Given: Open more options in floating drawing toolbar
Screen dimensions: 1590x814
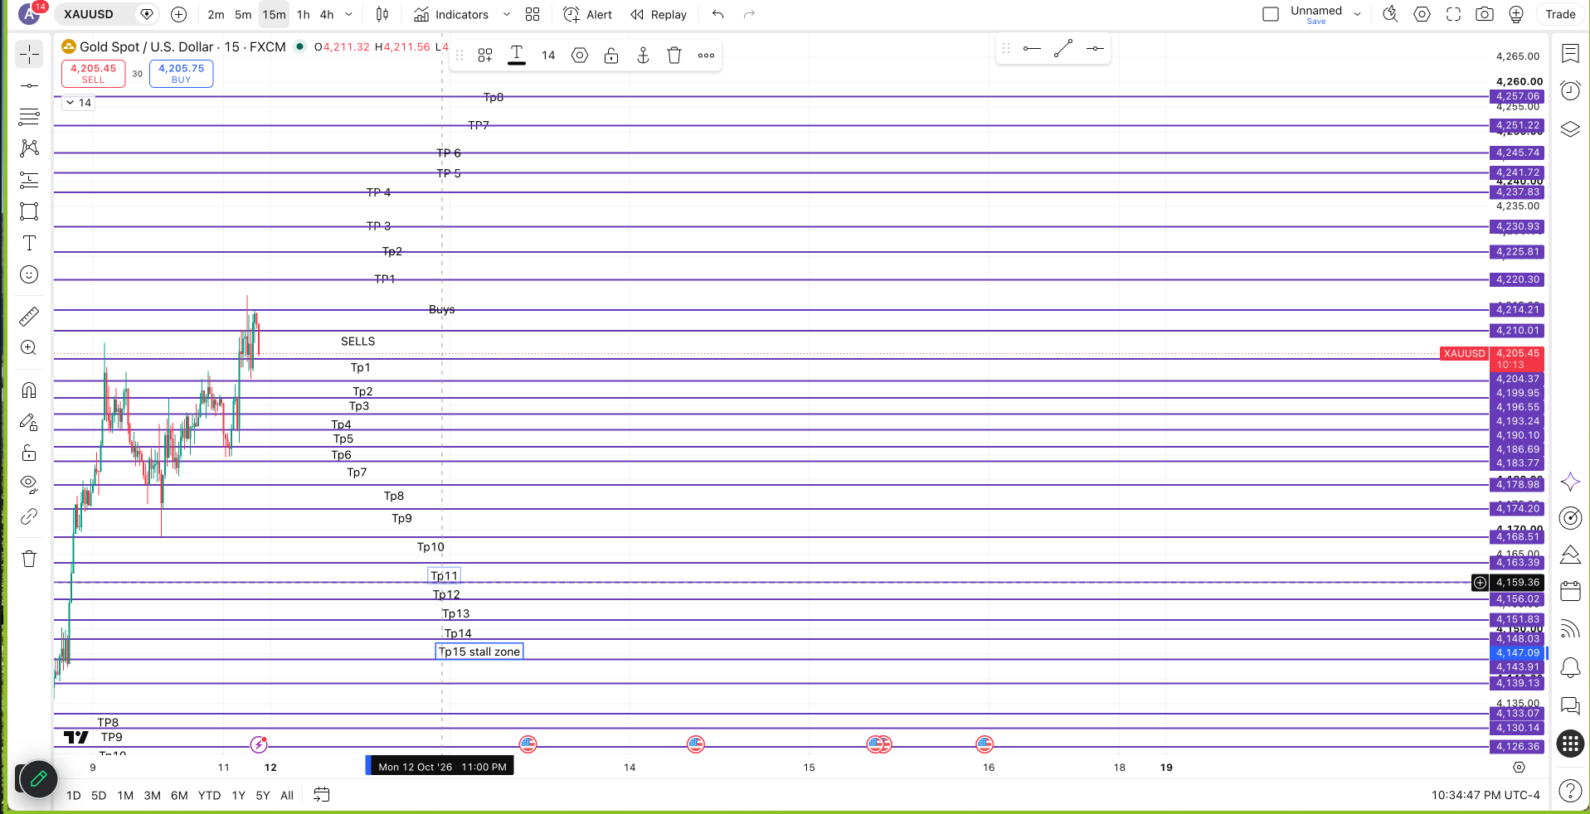Looking at the screenshot, I should click(x=706, y=56).
